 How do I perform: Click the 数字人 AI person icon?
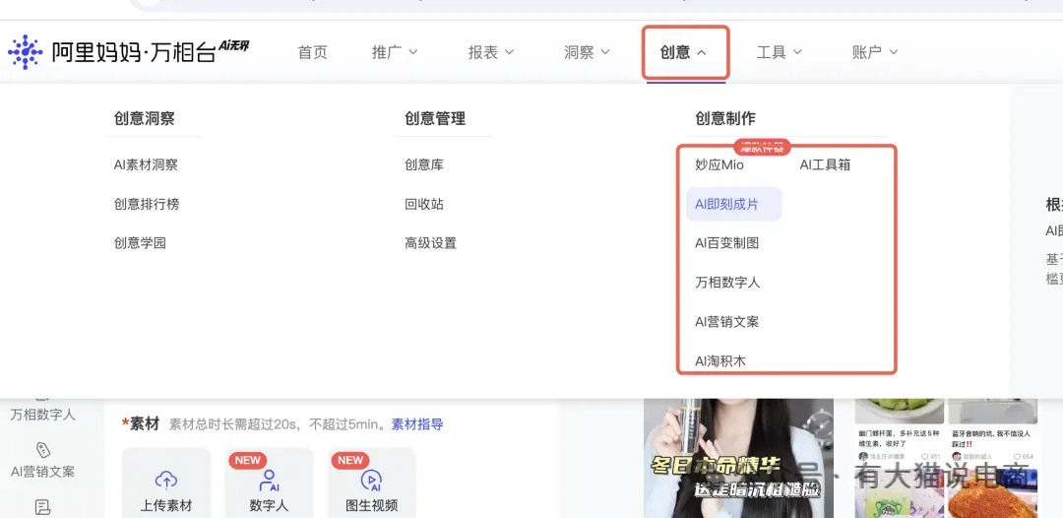click(269, 480)
